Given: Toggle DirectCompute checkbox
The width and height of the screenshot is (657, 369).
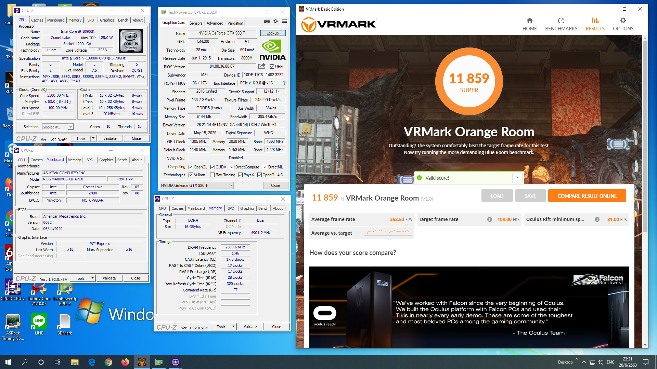Looking at the screenshot, I should (232, 167).
